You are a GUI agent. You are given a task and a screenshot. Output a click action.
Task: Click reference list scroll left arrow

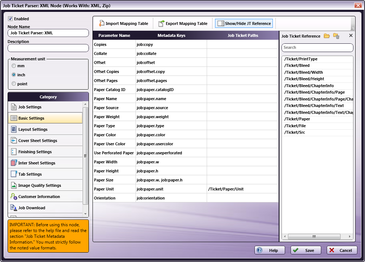(285, 236)
